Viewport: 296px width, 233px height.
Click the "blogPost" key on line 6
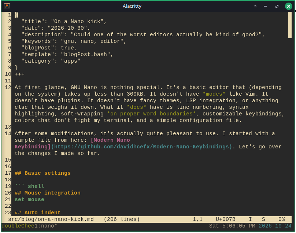click(38, 48)
